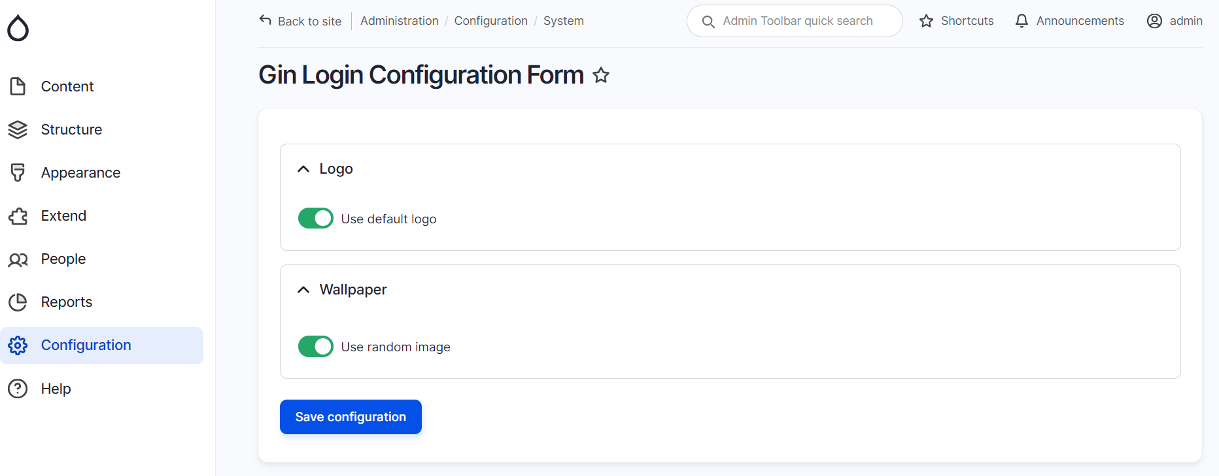Click the Drupal drop logo

(18, 28)
